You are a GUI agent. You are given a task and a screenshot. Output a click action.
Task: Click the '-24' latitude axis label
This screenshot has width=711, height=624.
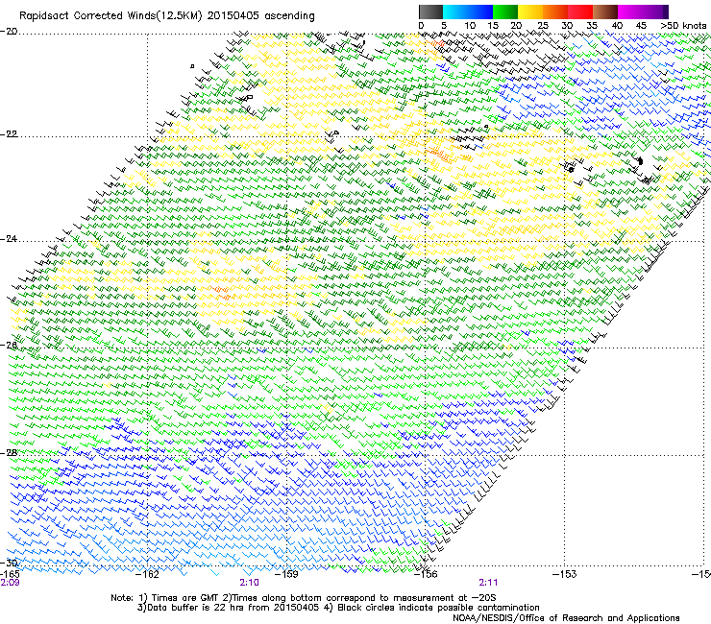point(9,239)
